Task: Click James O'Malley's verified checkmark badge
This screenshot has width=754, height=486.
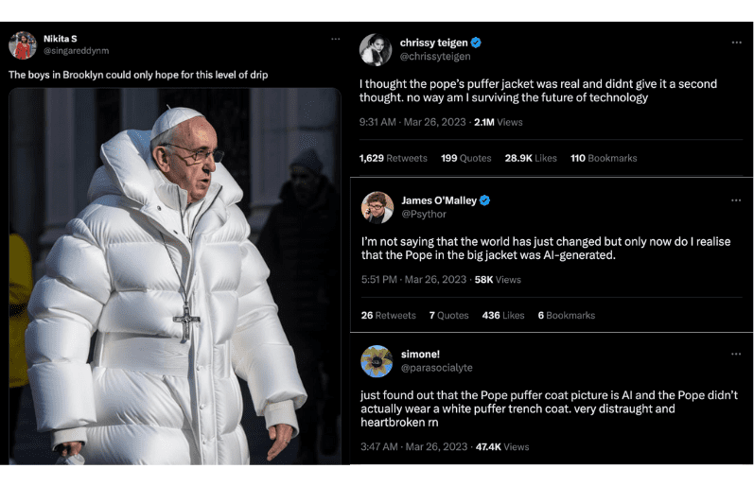Action: (485, 200)
